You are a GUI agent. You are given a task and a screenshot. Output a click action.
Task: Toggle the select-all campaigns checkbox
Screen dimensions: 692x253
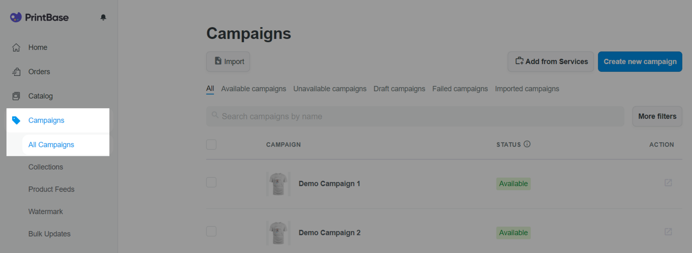[x=211, y=144]
